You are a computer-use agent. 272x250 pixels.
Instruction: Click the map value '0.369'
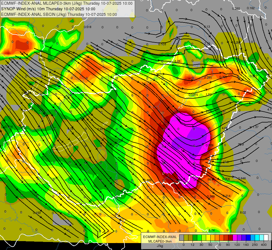(x=211, y=196)
